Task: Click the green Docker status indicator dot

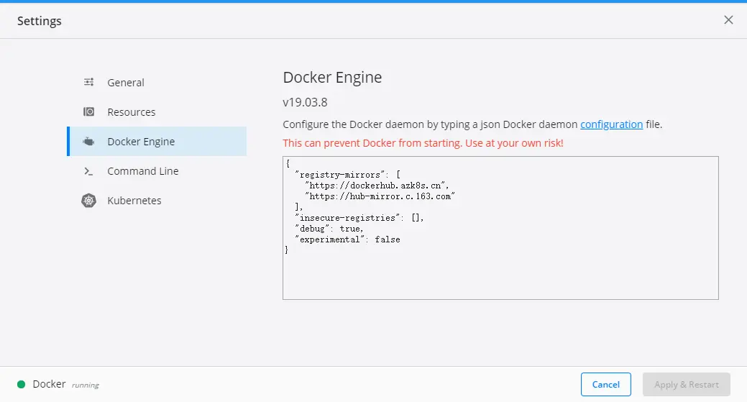Action: click(x=22, y=384)
